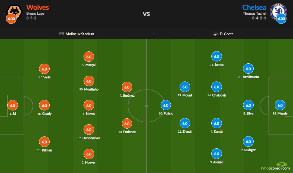Screen dimensions: 293x173
Task: Click Kanté's player marker
Action: 217,123
